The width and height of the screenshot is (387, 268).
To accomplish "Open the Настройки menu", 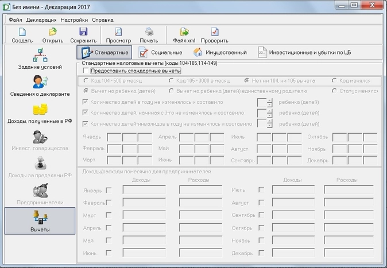I will coord(74,20).
